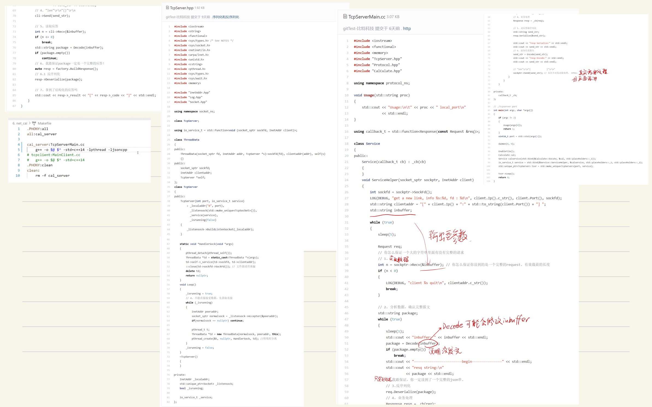
Task: Place cursor on 'rm -f cal_server' line
Action: tap(52, 176)
